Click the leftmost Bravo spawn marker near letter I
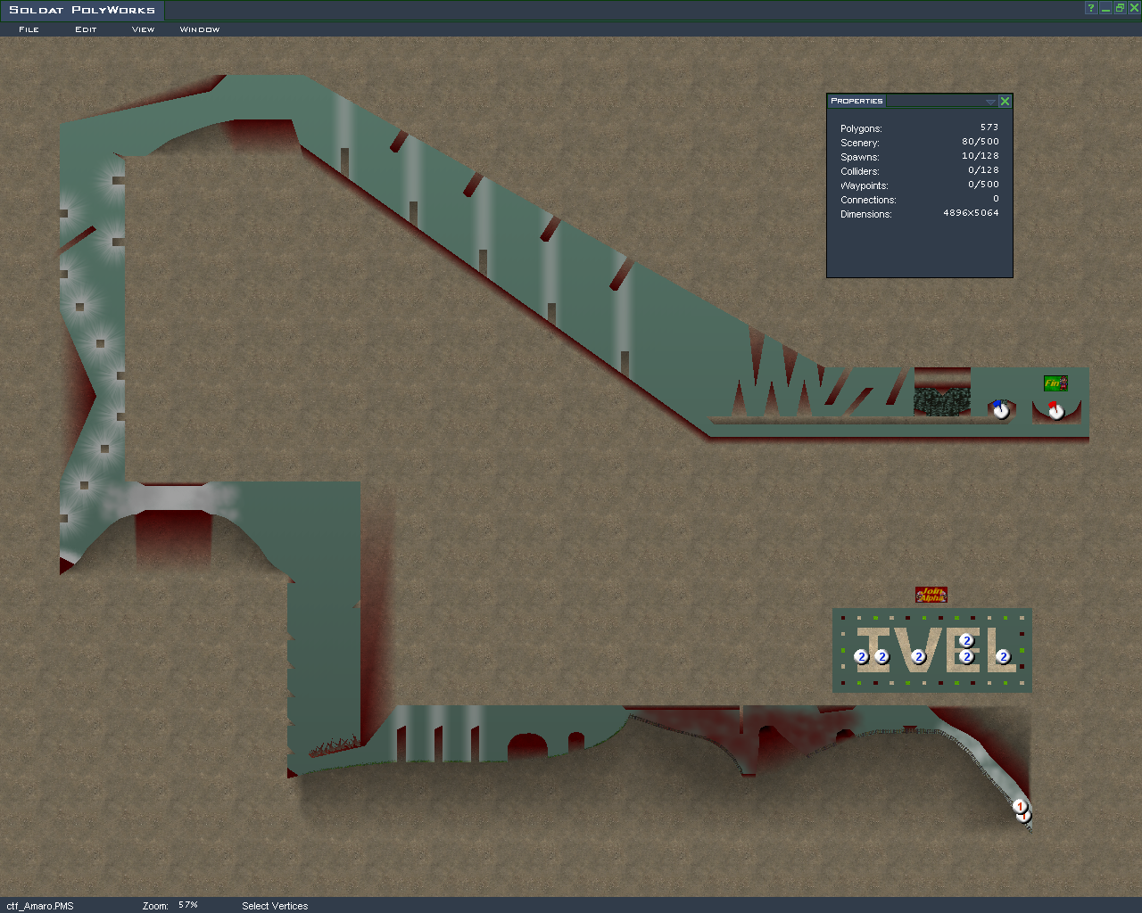Screen dimensions: 1142x913 (861, 657)
